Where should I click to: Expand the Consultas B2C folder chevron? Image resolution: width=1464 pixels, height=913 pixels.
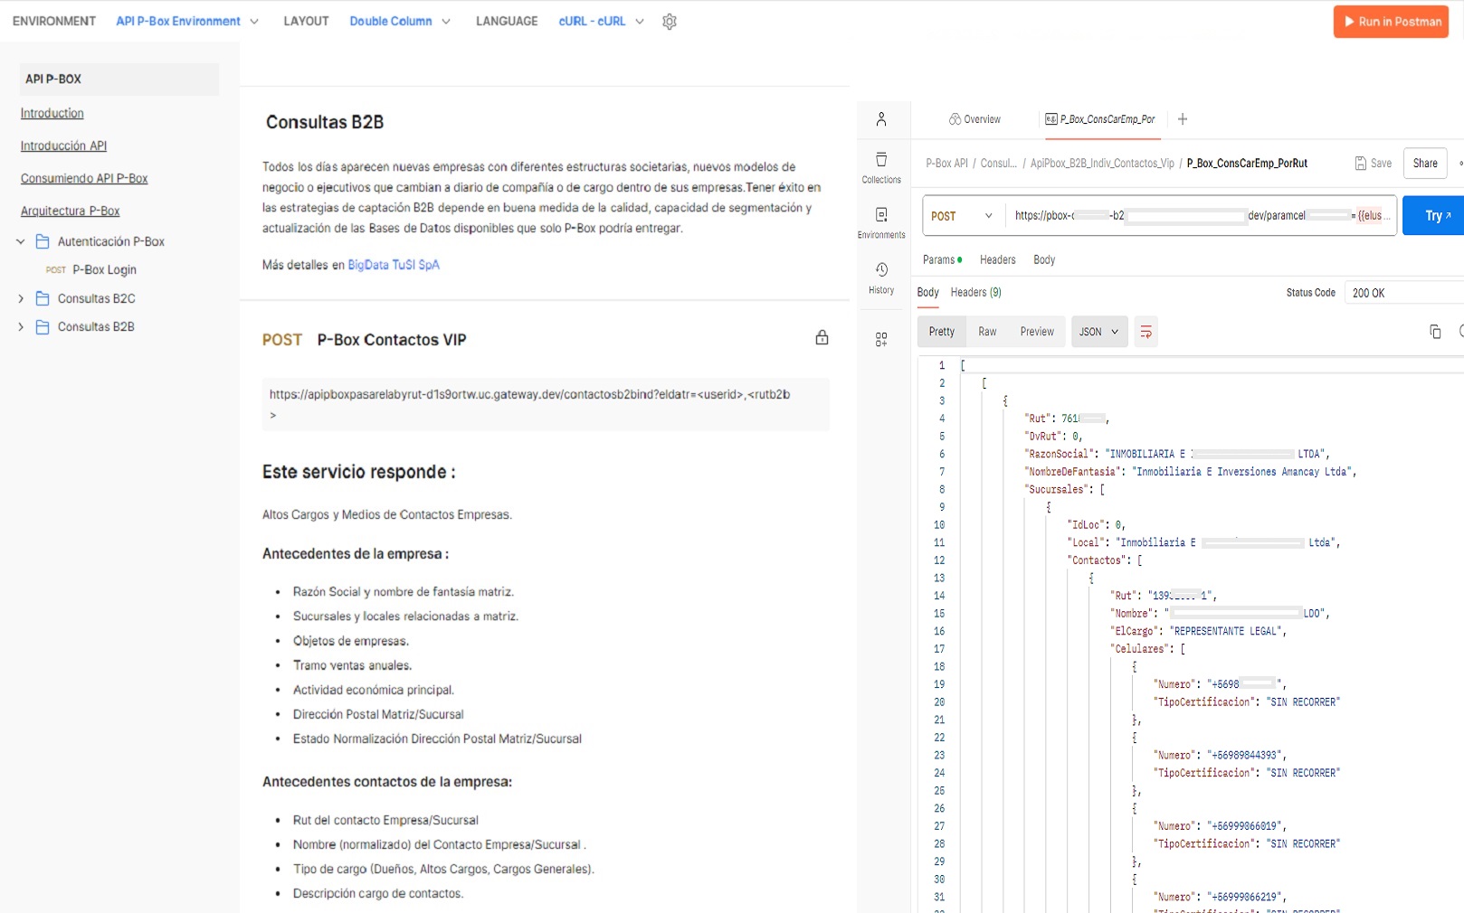(21, 298)
